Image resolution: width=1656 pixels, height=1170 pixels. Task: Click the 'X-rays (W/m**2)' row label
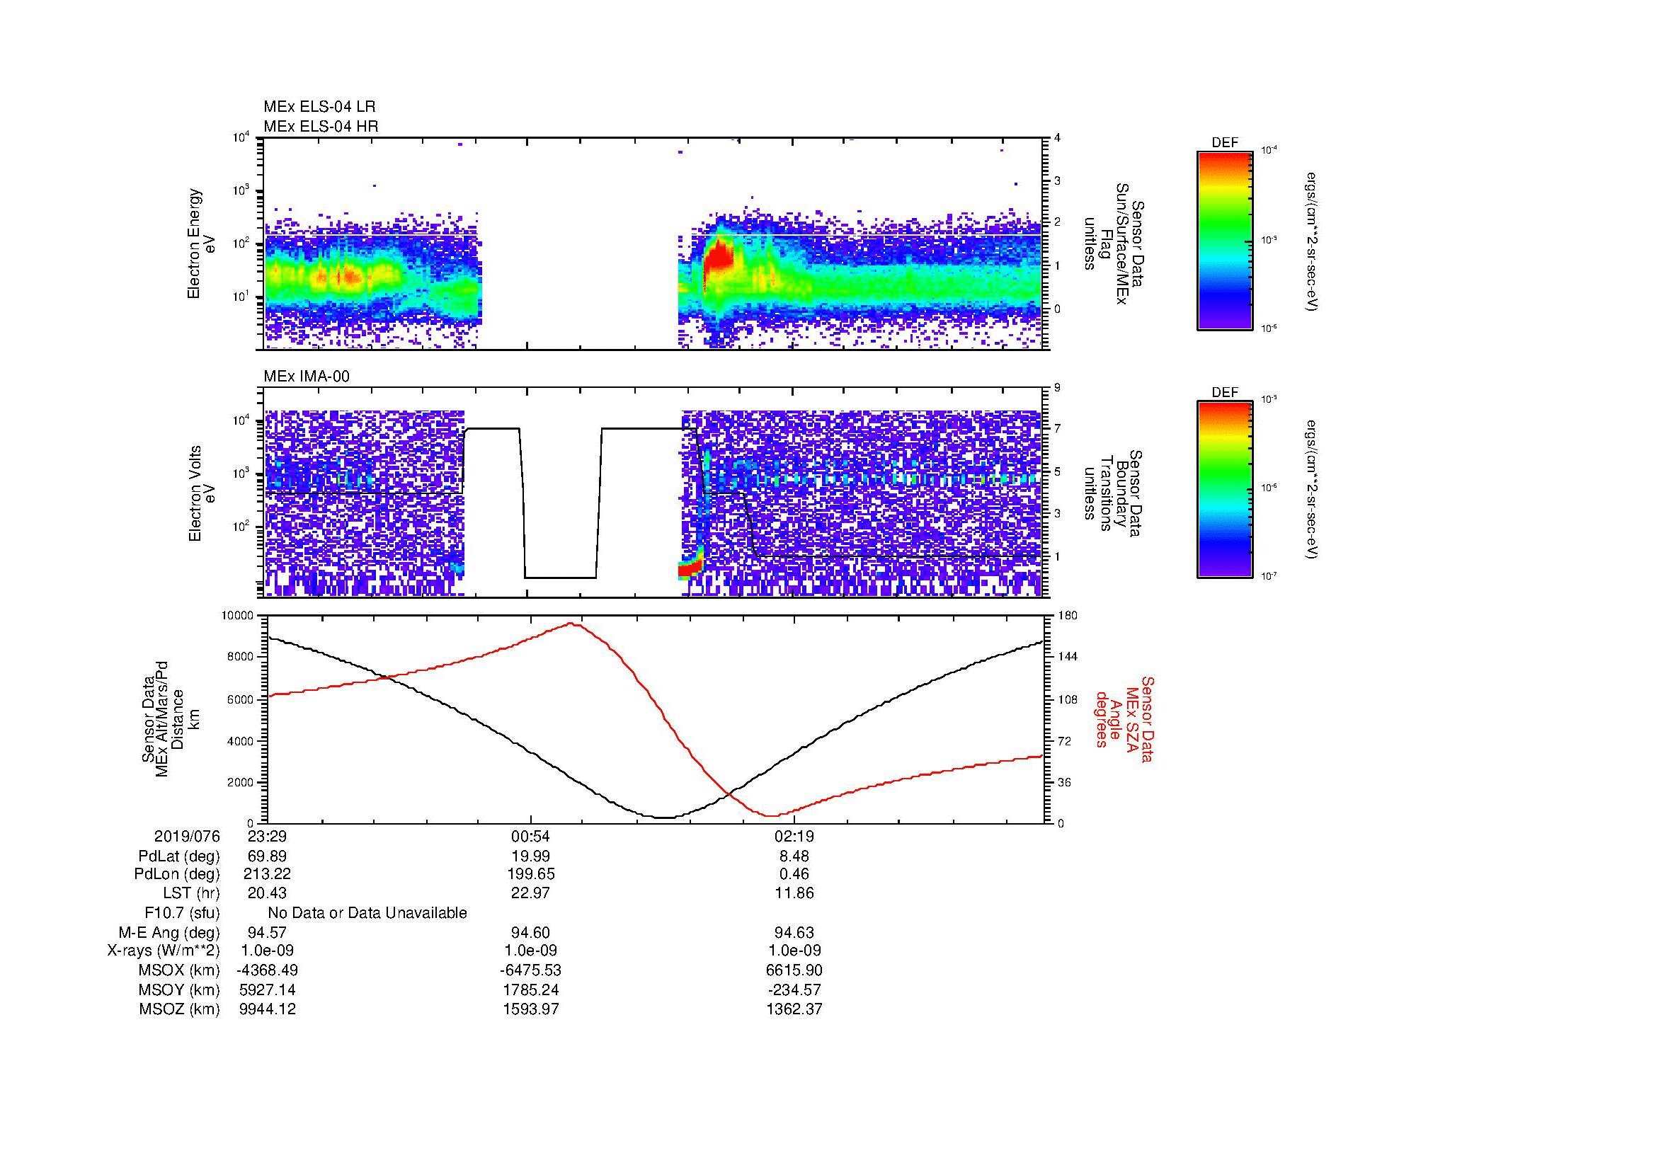click(164, 951)
